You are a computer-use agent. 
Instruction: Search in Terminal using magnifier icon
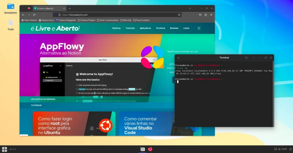[246, 58]
